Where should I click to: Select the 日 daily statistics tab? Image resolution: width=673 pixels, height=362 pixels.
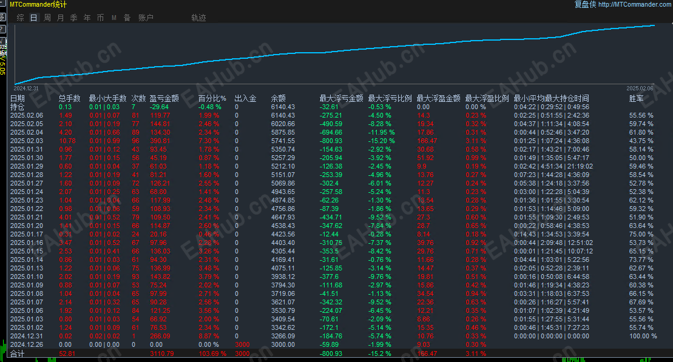pyautogui.click(x=34, y=18)
